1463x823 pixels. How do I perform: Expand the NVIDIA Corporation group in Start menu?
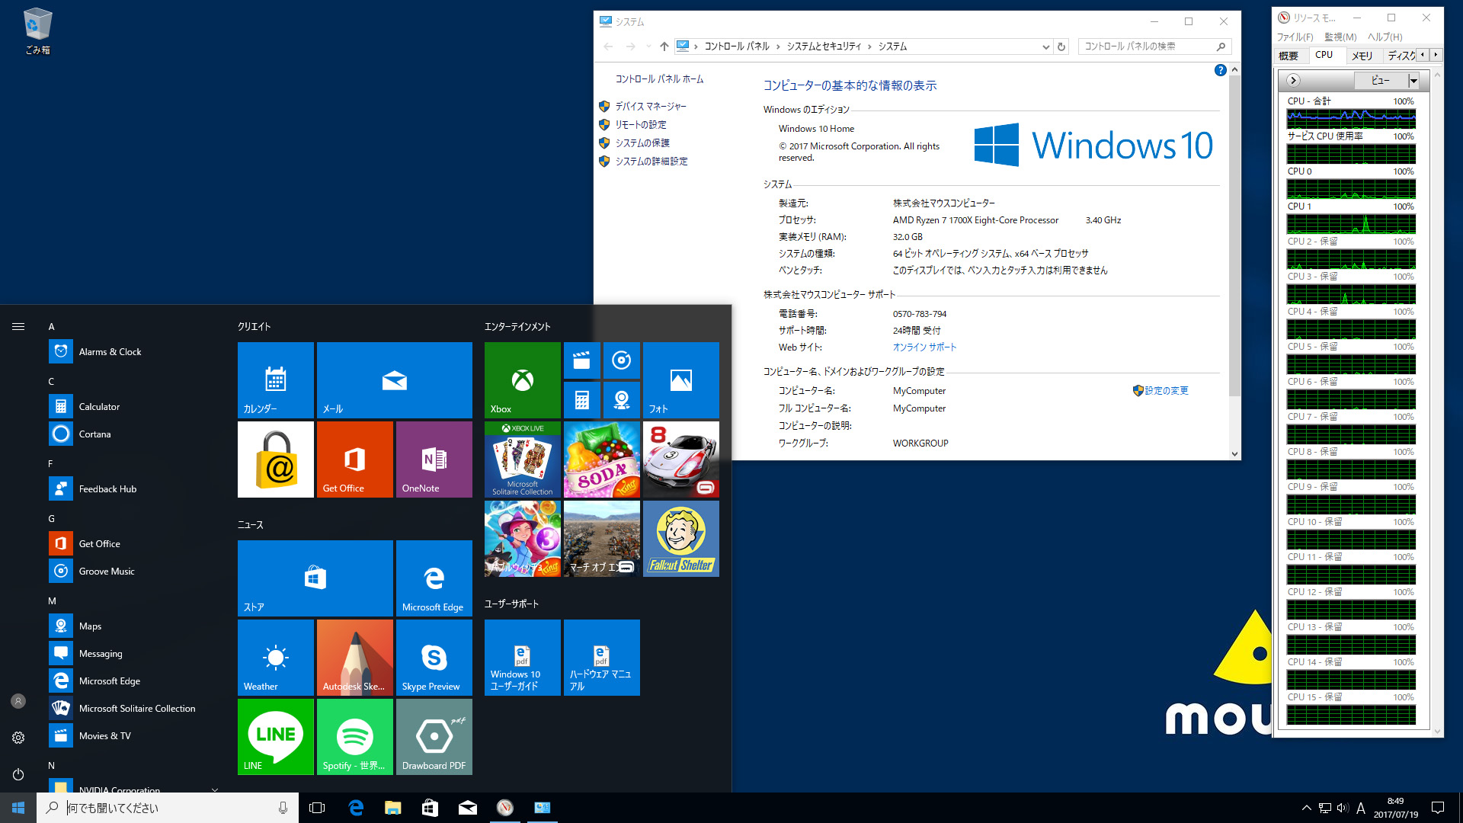click(x=214, y=790)
